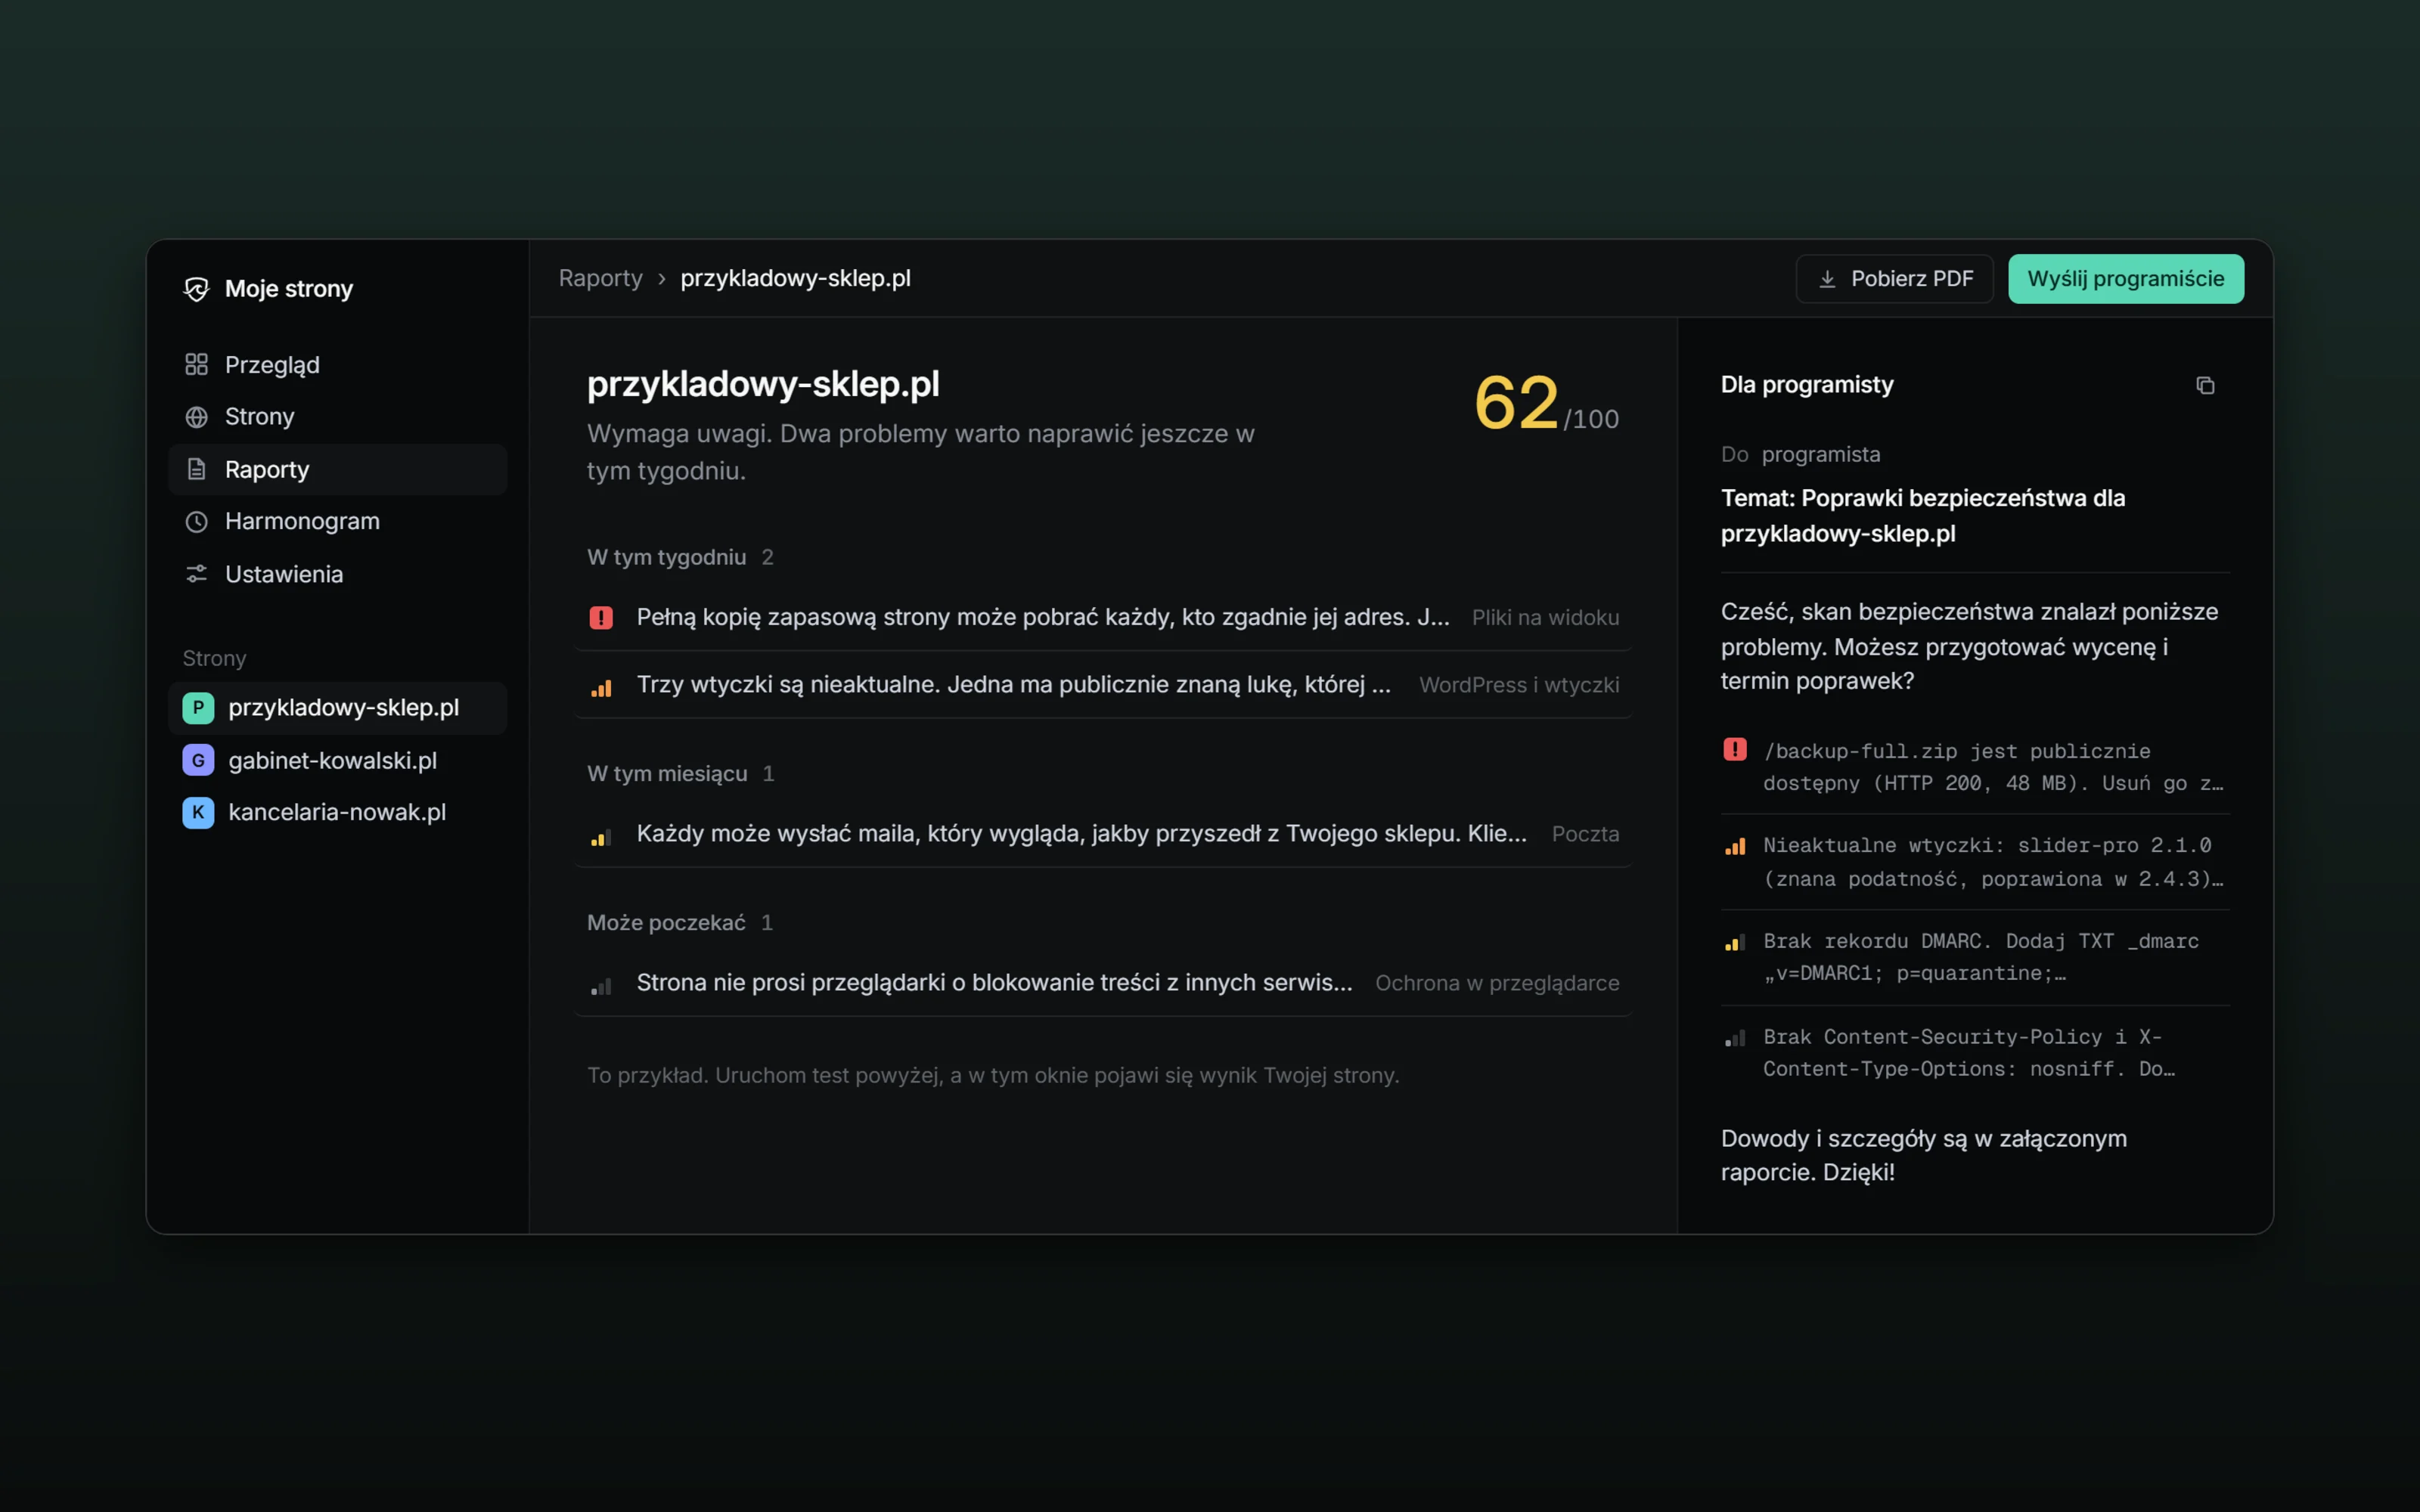Go back to Raporty via breadcrumb
The image size is (2420, 1512).
[x=600, y=278]
